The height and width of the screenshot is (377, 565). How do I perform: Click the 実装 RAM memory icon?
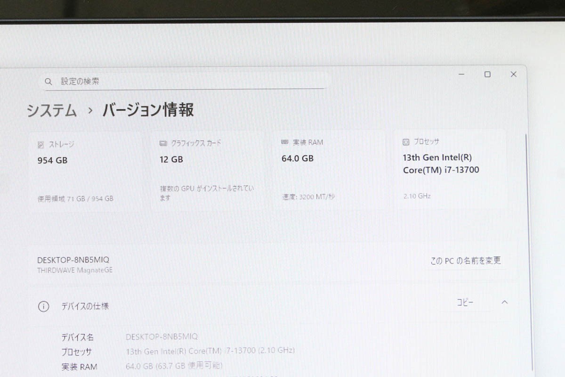point(285,142)
